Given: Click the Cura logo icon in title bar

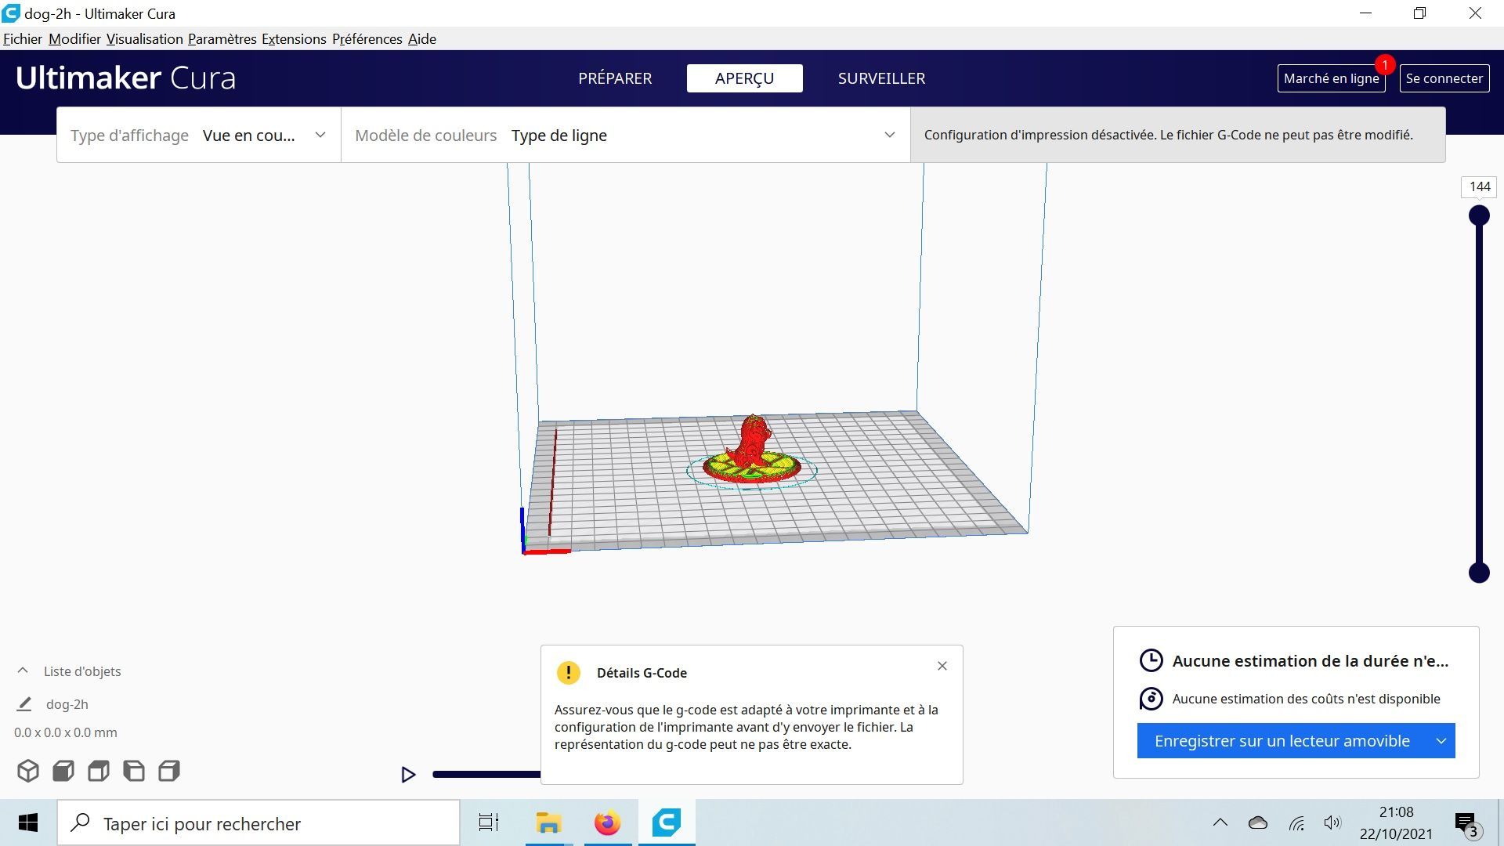Looking at the screenshot, I should click(10, 13).
